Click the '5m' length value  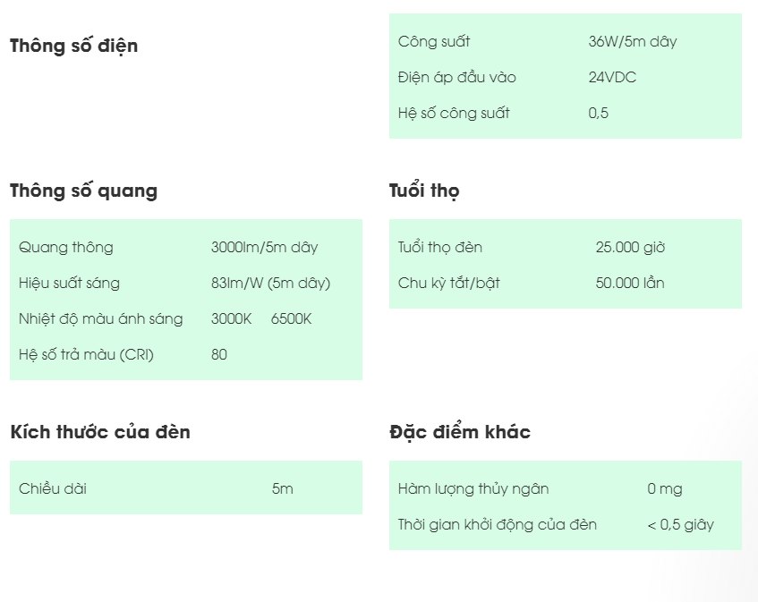pos(282,488)
